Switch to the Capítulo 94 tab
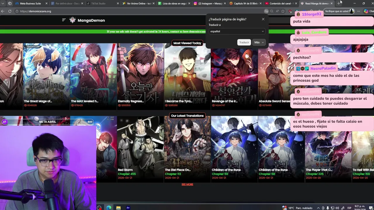Viewport: 374px width, 210px height. (245, 3)
